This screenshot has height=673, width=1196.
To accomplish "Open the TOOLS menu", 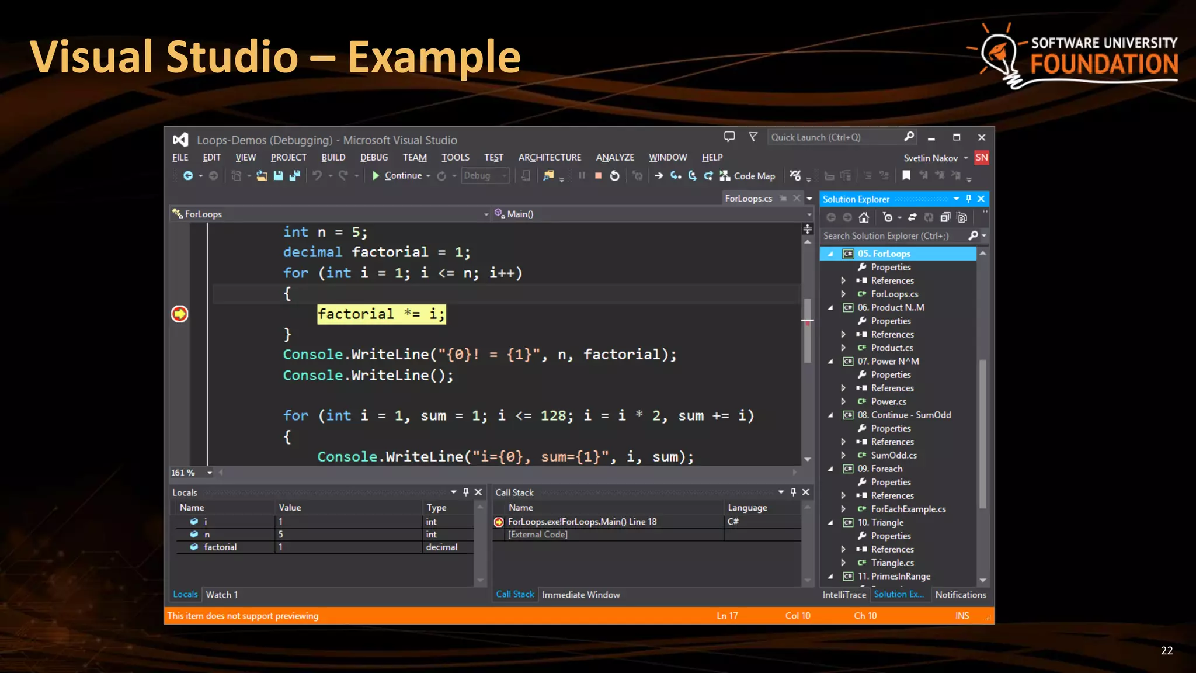I will click(x=456, y=158).
